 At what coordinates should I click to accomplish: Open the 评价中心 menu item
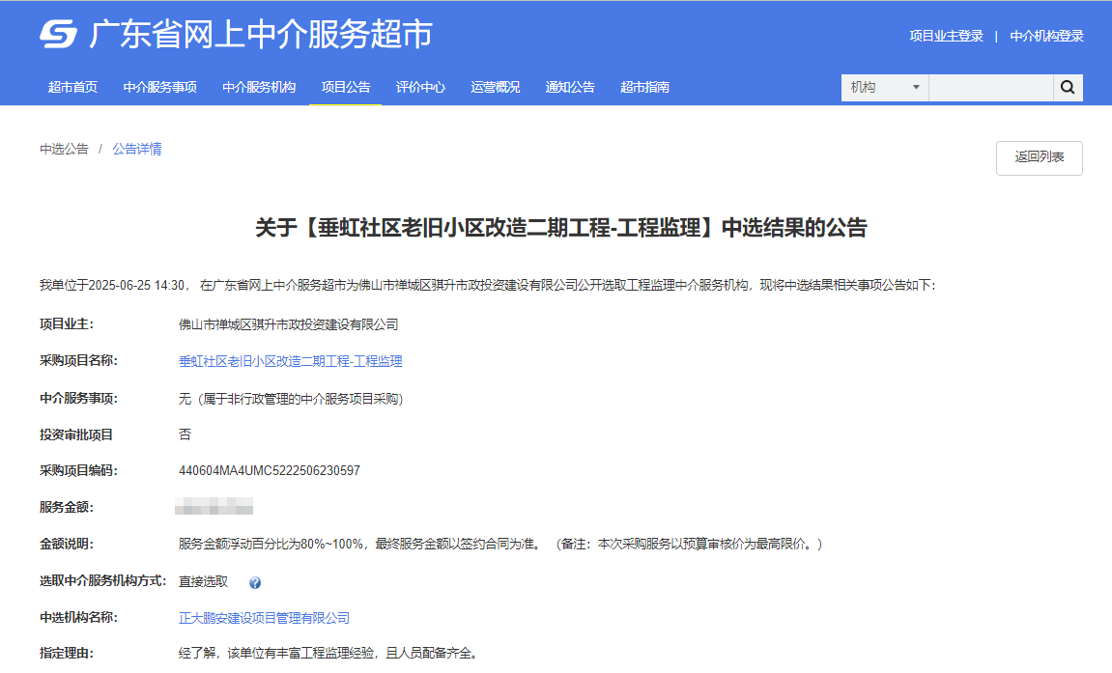click(x=420, y=87)
